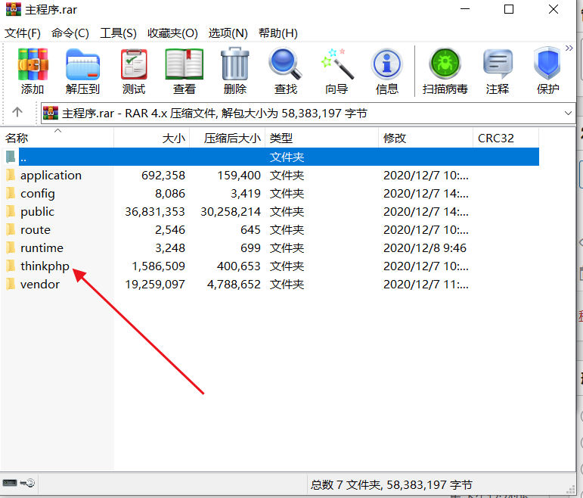Screen dimensions: 583x498
Task: Expand the toolbar overflow chevron
Action: (x=568, y=48)
